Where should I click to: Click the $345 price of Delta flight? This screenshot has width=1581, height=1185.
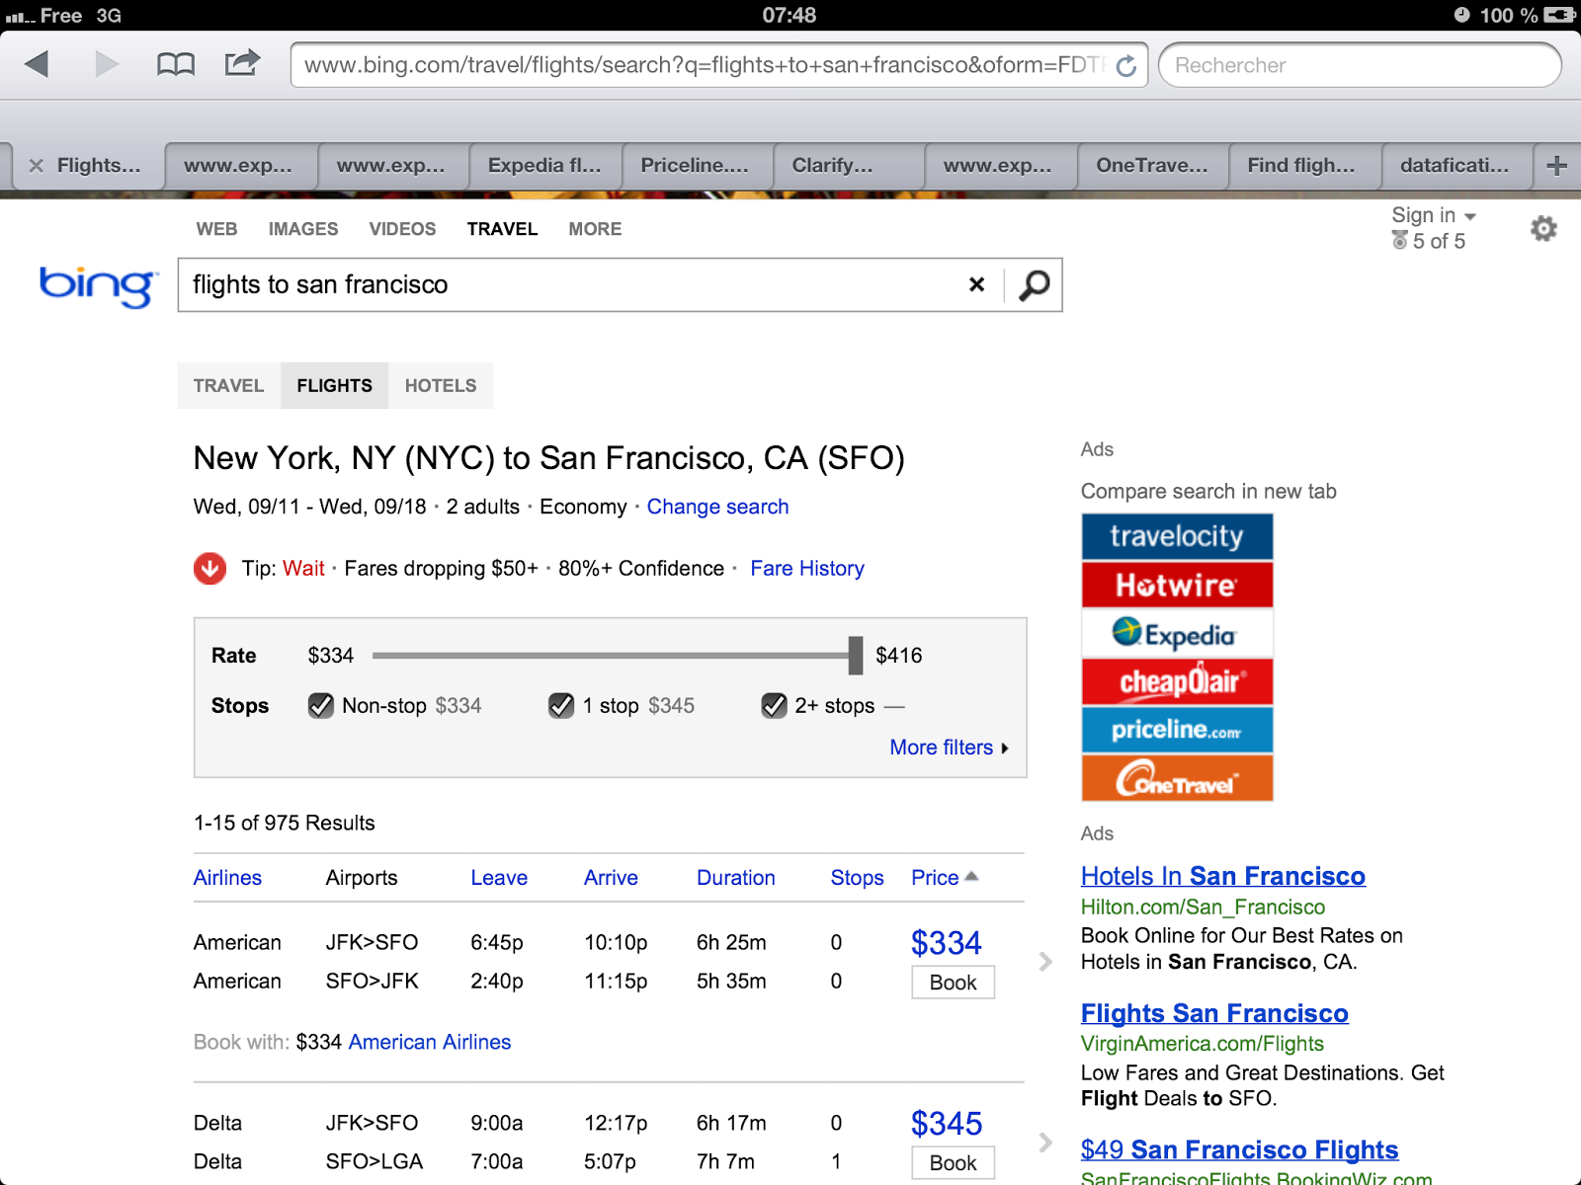point(946,1124)
